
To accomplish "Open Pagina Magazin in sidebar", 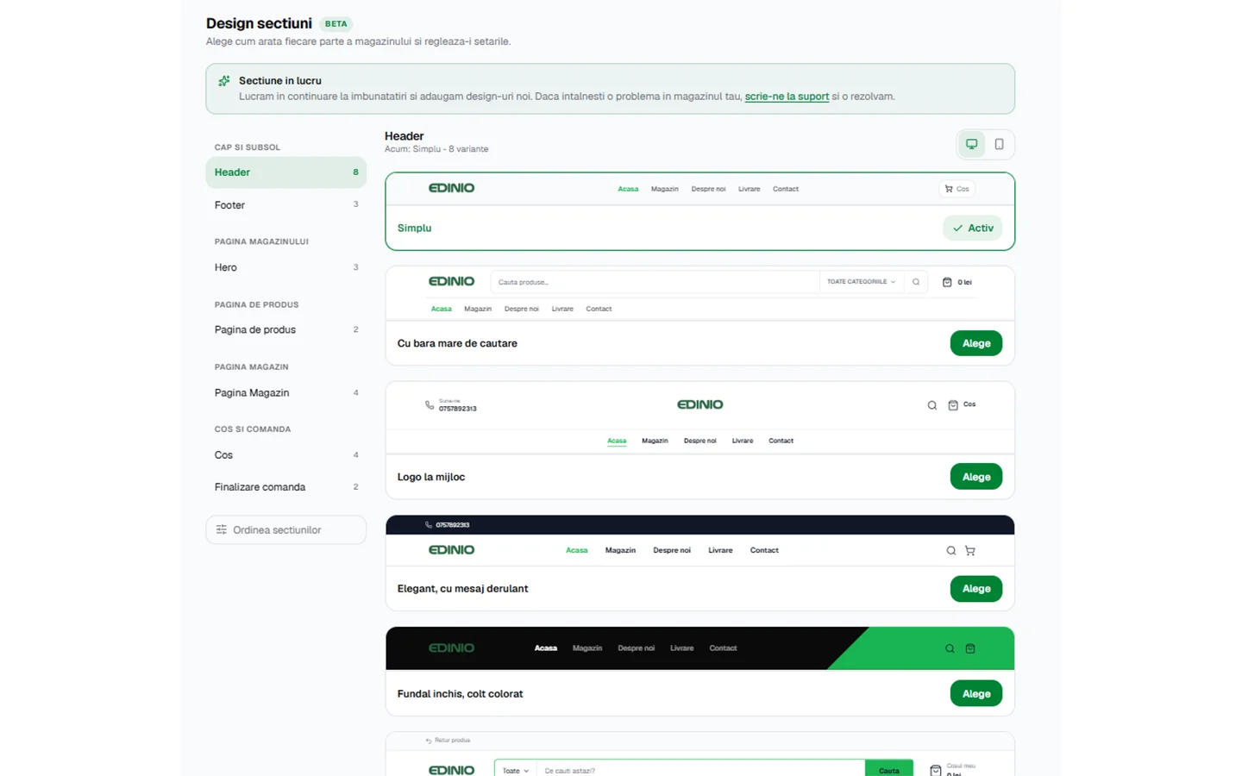I will 285,392.
